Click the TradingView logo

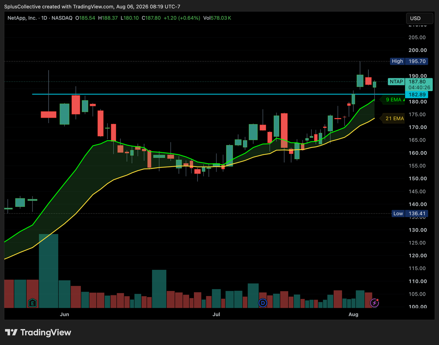38,333
